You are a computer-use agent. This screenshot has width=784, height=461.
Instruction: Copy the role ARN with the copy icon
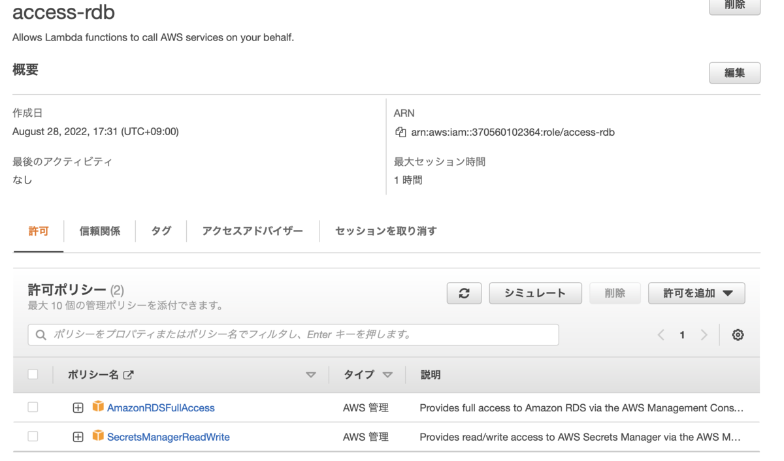coord(400,132)
